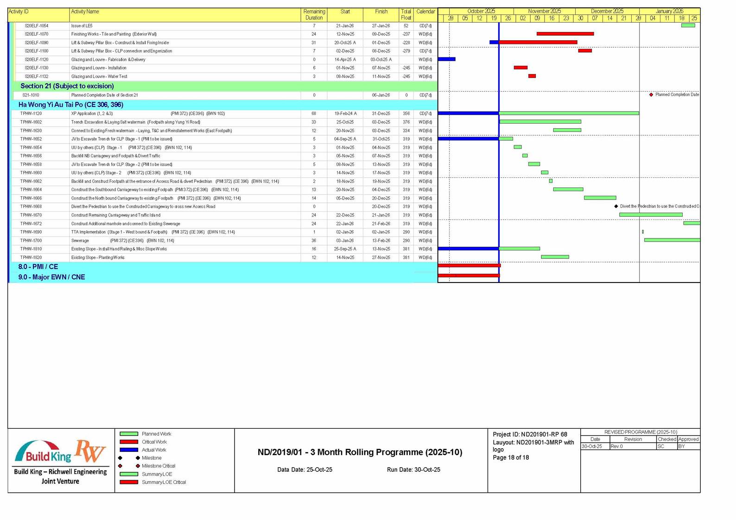736x520 pixels.
Task: Select the Actual Work blue legend swatch
Action: 129,450
